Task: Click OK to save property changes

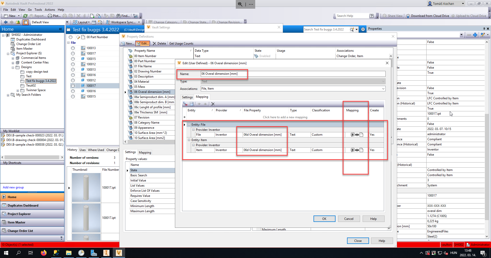Action: 324,219
